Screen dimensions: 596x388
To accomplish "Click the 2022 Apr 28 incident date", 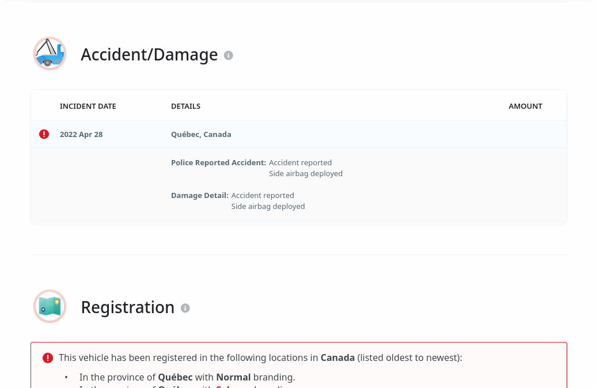I will click(81, 135).
